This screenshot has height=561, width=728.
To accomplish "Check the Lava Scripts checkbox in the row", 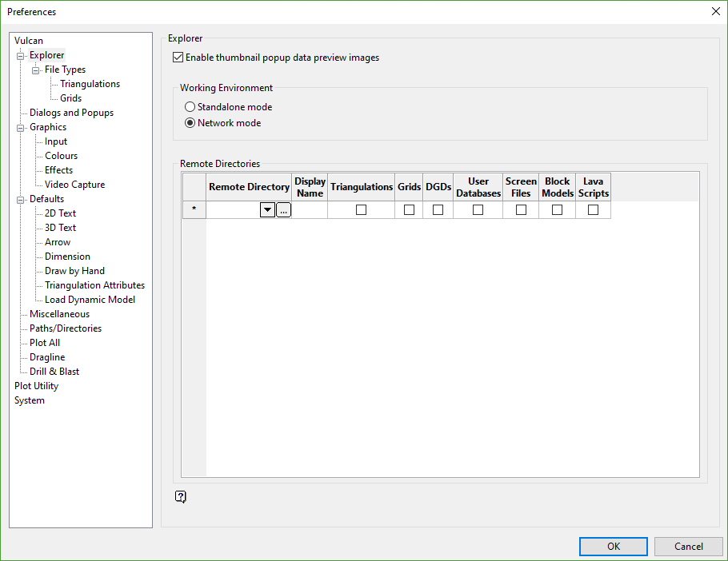I will (x=593, y=210).
